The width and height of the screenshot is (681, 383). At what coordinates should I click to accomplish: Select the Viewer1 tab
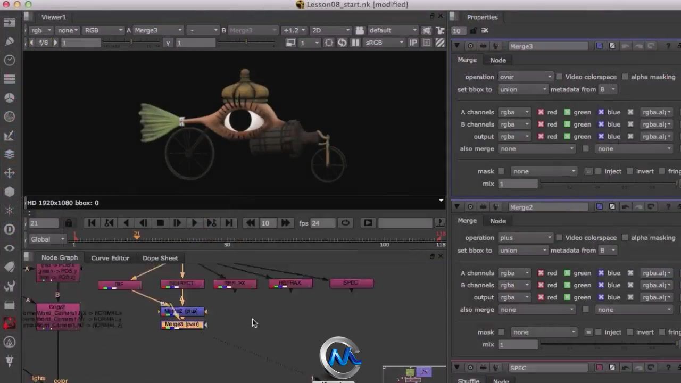pos(54,17)
